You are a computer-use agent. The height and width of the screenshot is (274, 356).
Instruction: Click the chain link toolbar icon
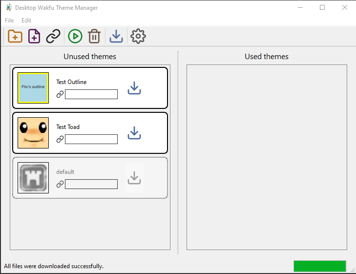coord(53,36)
